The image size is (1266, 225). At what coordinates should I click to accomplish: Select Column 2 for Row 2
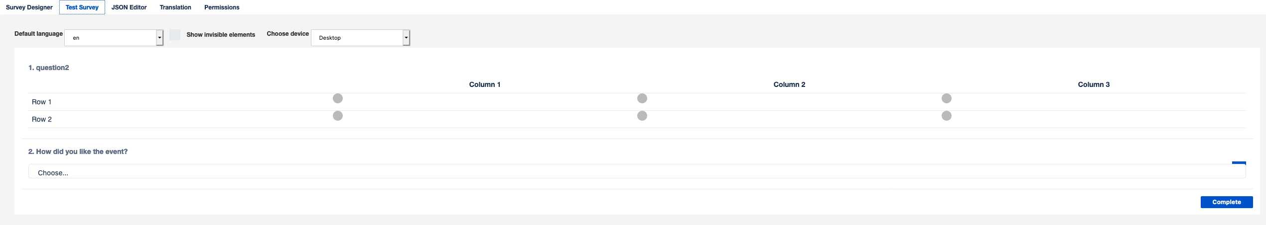tap(642, 116)
